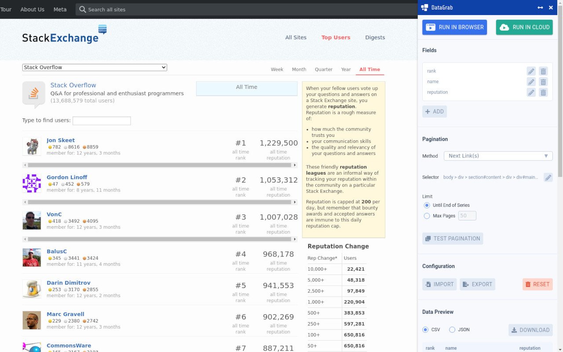The width and height of the screenshot is (563, 352).
Task: Open Digests navigation item
Action: point(375,37)
